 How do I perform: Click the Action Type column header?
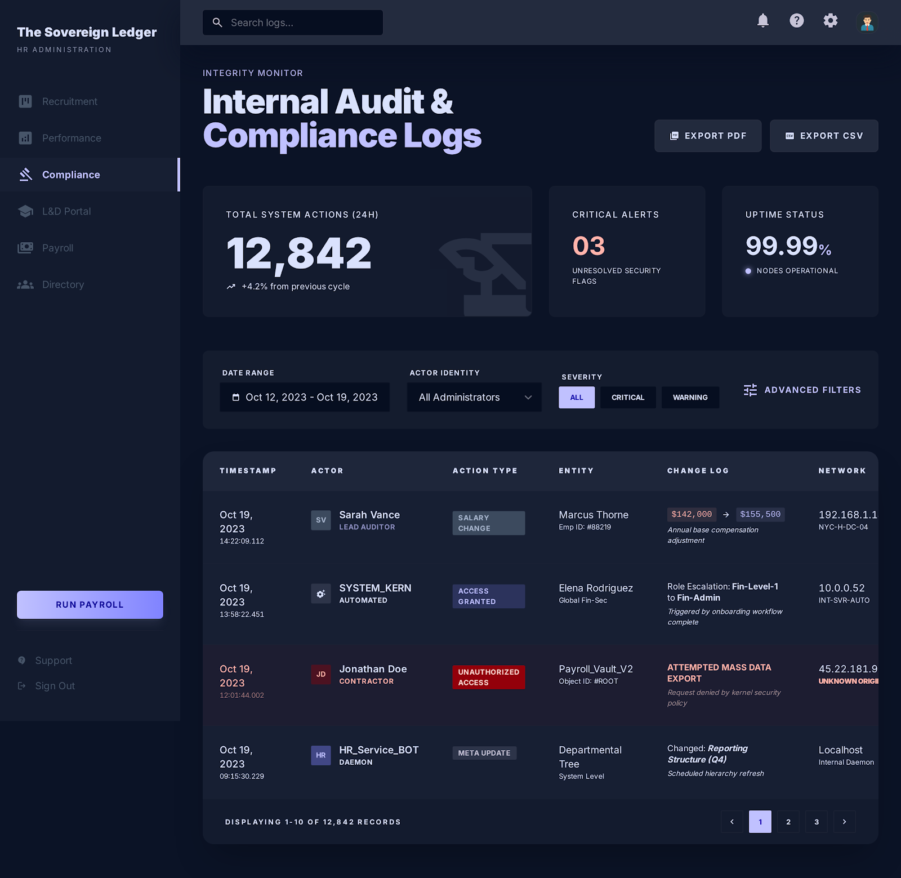coord(485,471)
